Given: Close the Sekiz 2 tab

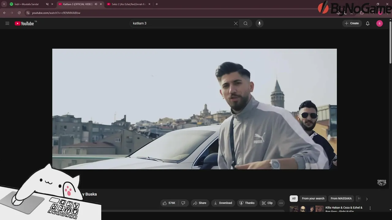Looking at the screenshot, I should click(149, 4).
